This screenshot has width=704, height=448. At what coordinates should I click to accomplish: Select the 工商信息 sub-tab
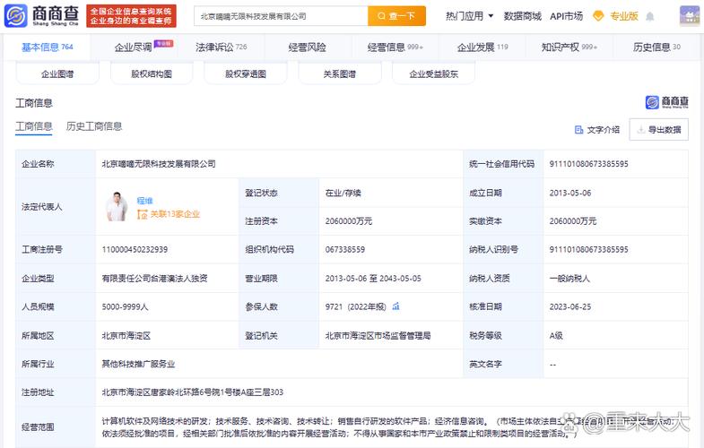coord(34,126)
